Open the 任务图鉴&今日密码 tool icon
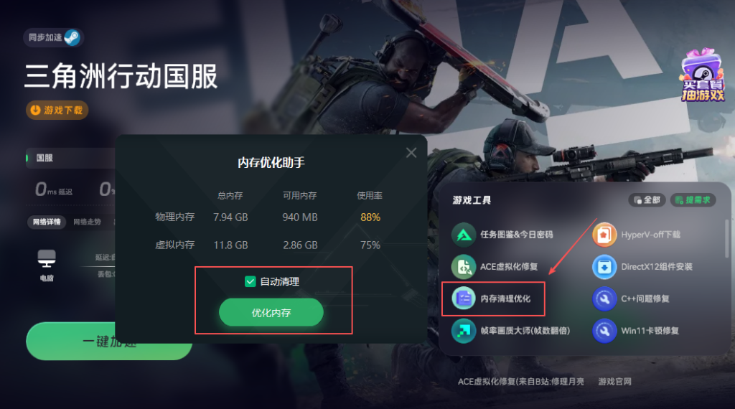 pos(464,235)
